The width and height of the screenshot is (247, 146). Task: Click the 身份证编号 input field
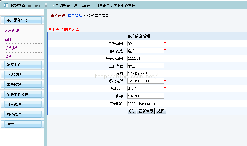(x=146, y=58)
